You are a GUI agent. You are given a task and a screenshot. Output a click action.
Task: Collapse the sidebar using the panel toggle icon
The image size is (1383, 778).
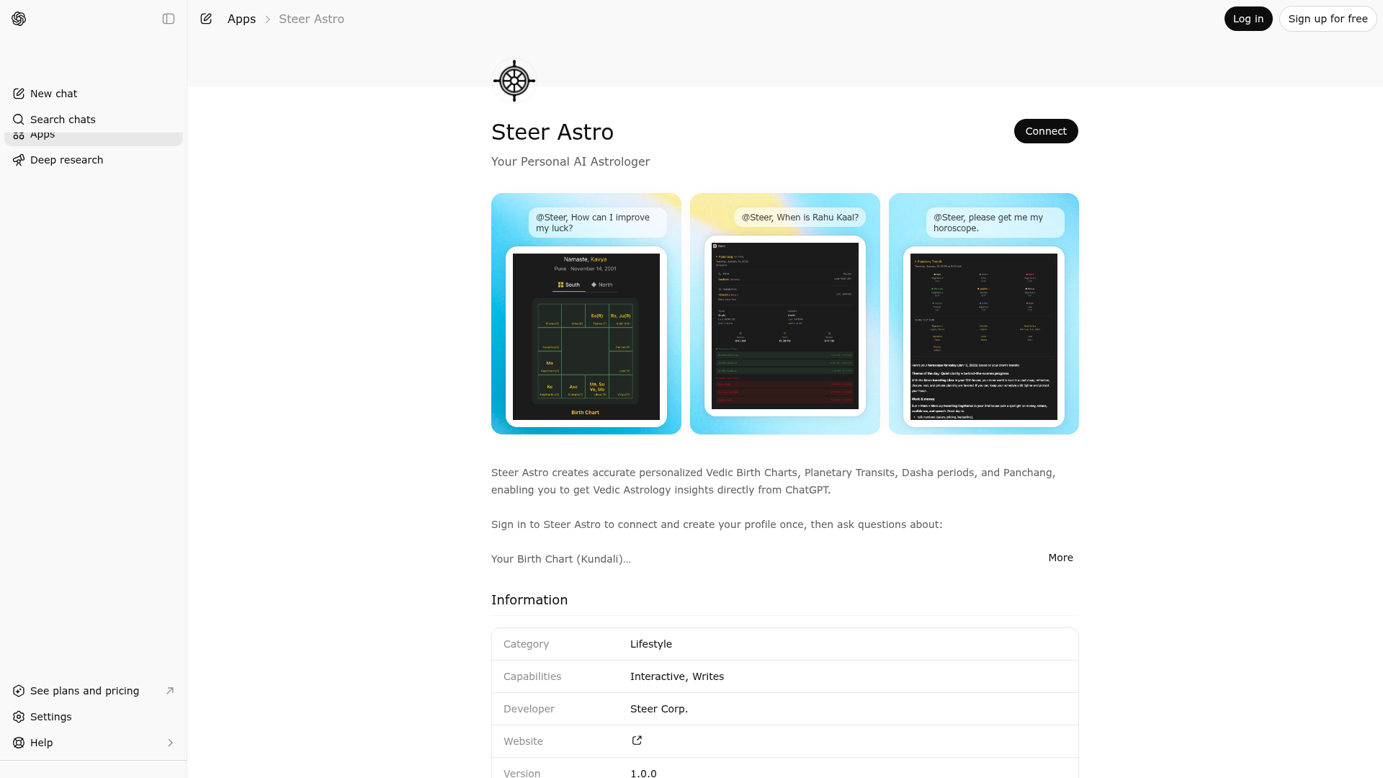169,19
